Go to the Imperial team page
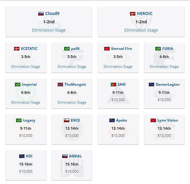The image size is (190, 184). click(x=29, y=85)
